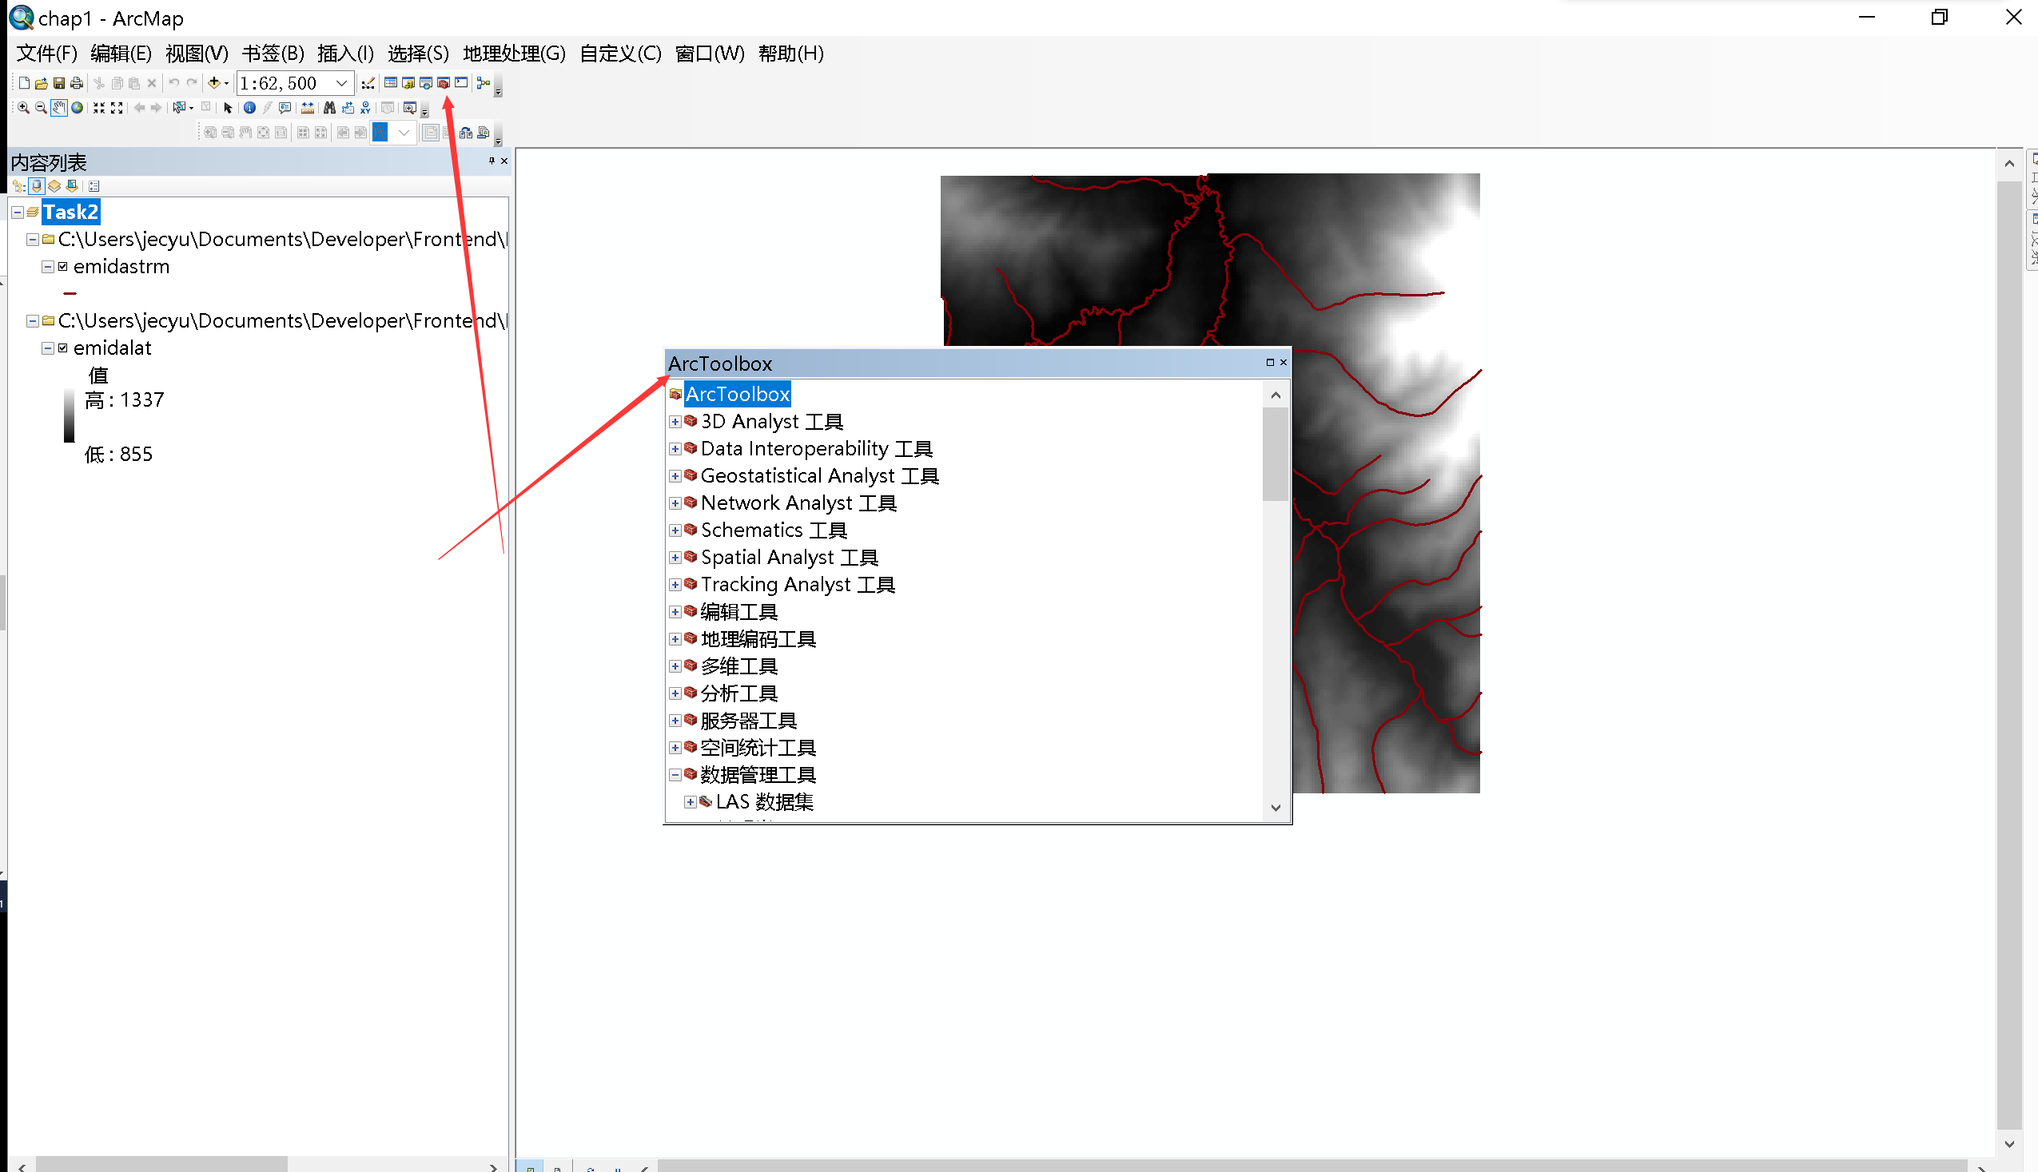Open Add Data dropdown arrow
Screen dimensions: 2038x1172
[226, 84]
